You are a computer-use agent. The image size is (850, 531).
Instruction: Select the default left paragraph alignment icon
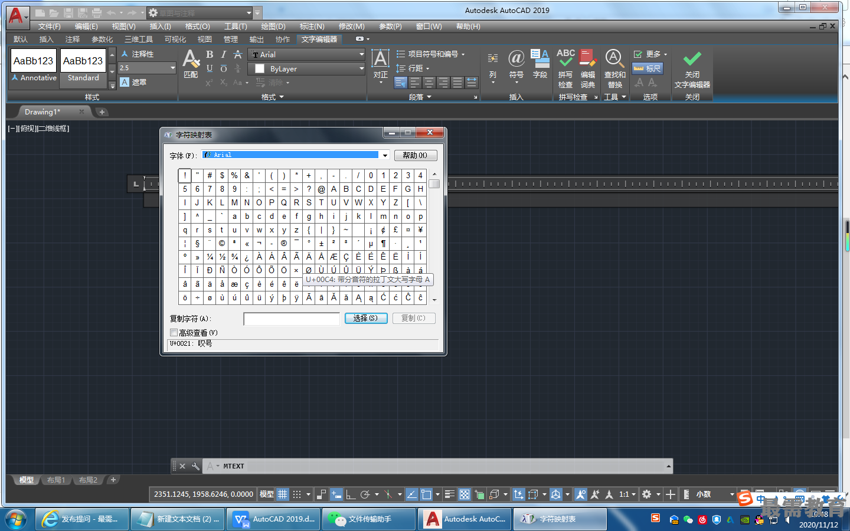(401, 83)
